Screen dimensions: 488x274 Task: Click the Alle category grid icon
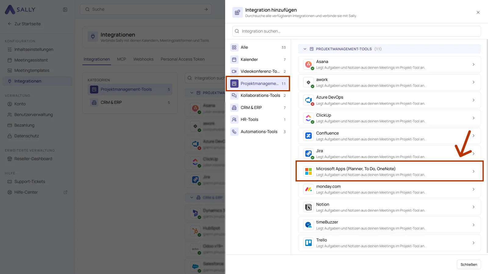[x=234, y=47]
